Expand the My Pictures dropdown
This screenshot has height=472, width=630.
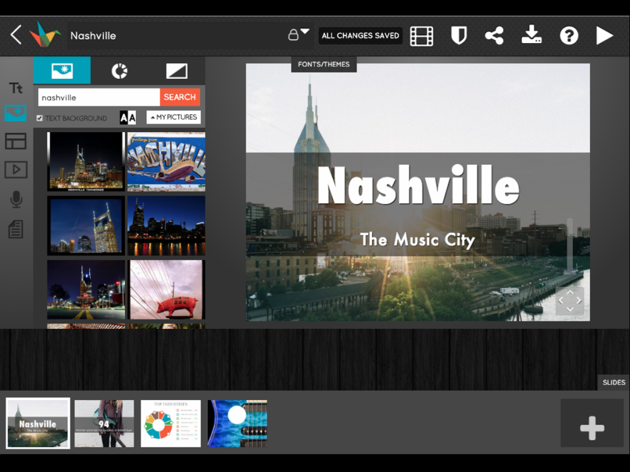[173, 117]
